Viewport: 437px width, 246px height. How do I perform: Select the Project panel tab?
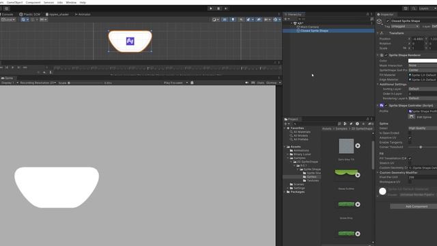pos(292,119)
